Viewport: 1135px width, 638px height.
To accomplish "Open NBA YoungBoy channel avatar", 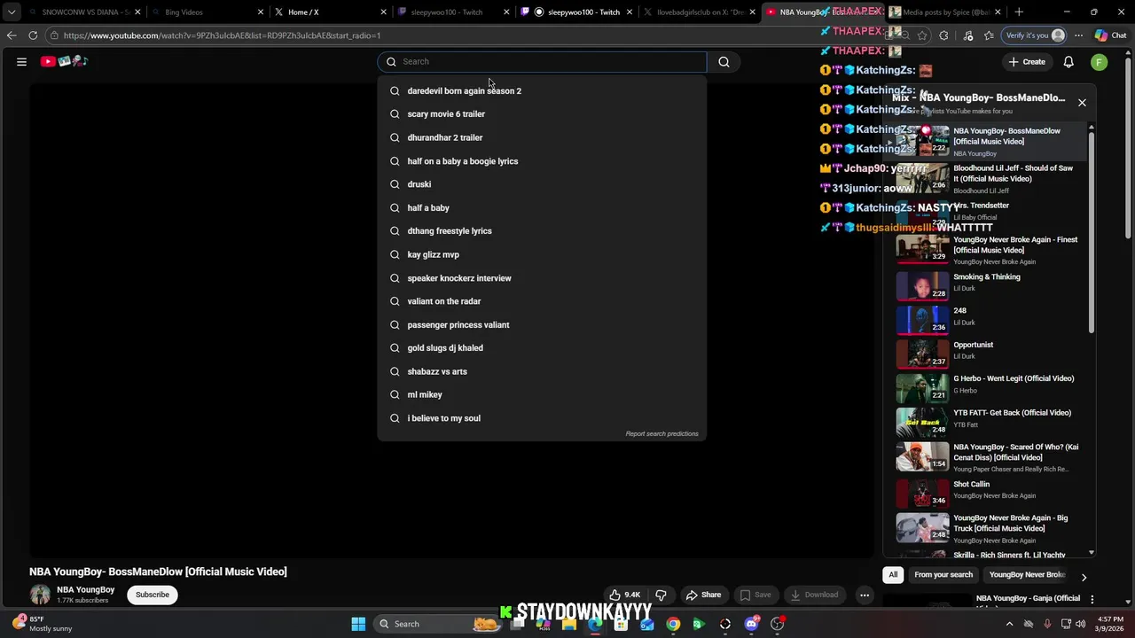I will pos(40,595).
